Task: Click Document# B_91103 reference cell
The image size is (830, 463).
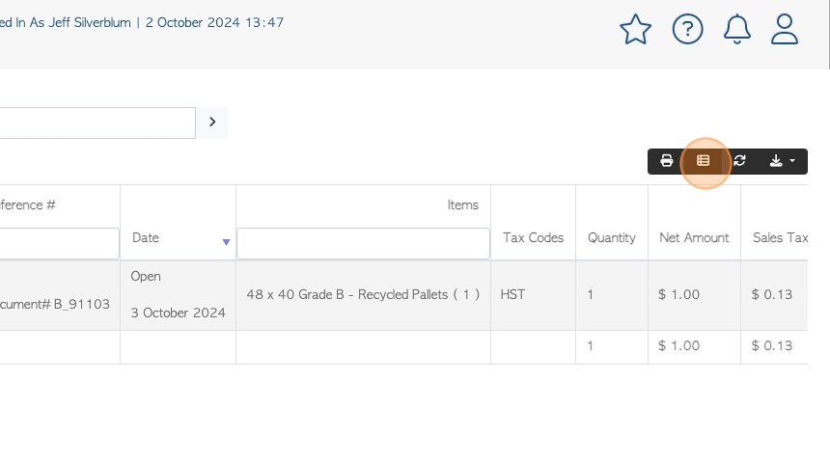Action: pos(54,304)
